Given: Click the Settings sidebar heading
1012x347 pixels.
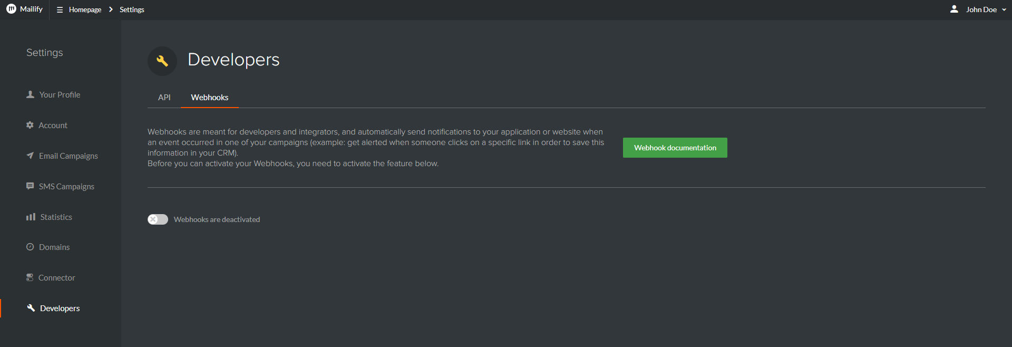Looking at the screenshot, I should tap(45, 53).
